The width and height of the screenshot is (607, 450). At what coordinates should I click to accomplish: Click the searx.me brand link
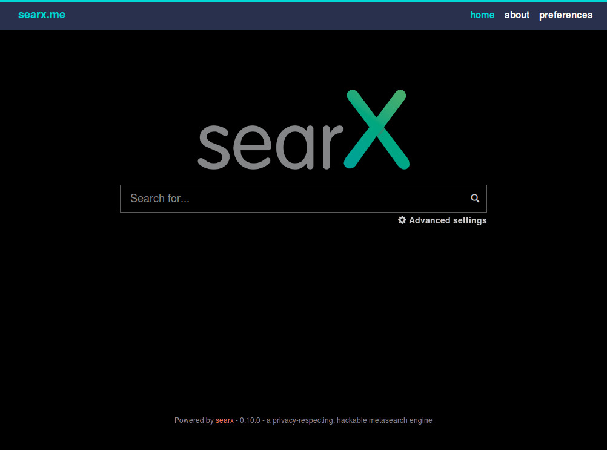click(41, 15)
